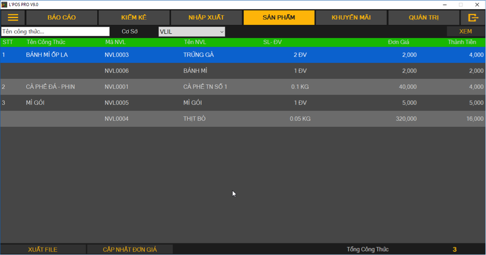Click the L'POS PRO app icon

point(4,4)
